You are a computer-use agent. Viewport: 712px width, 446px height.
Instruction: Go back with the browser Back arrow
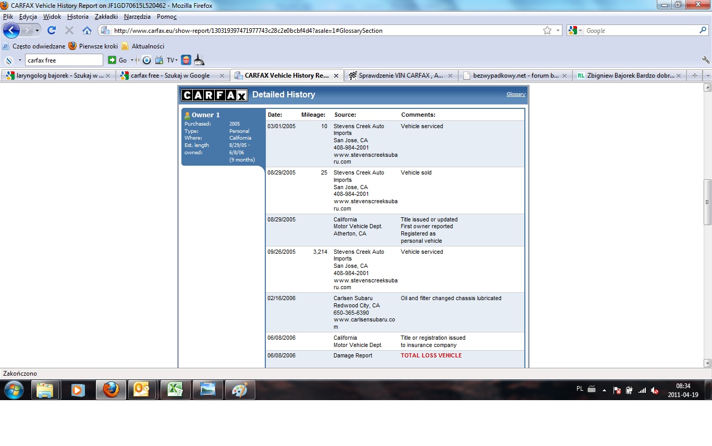point(11,30)
